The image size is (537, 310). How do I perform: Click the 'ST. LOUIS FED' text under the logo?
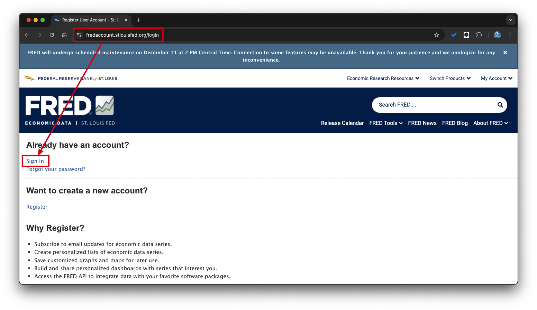pyautogui.click(x=98, y=123)
